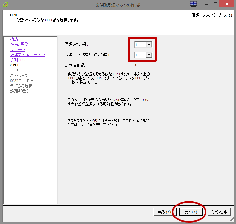Click the monitor display icon in the title bar

(193, 4)
